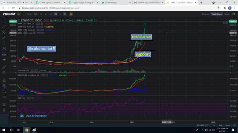Switch to the WhatsApp browser tab
The height and width of the screenshot is (133, 238).
tap(116, 3)
